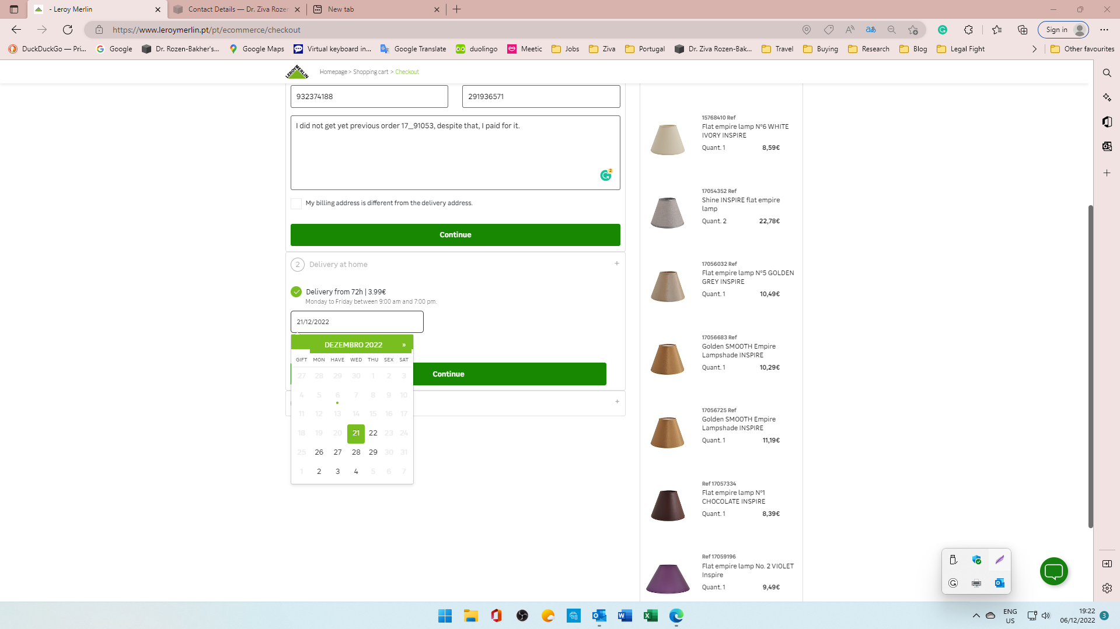Expand Delivery at home section plus

click(616, 263)
